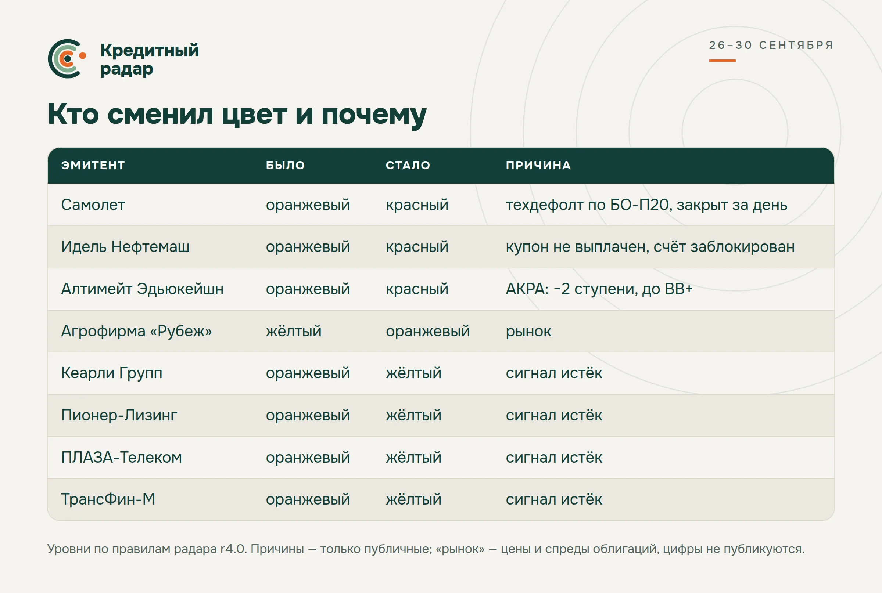Click «сигнал истёк» in the Пионер-Лизинг row
The image size is (882, 593).
pos(554,415)
